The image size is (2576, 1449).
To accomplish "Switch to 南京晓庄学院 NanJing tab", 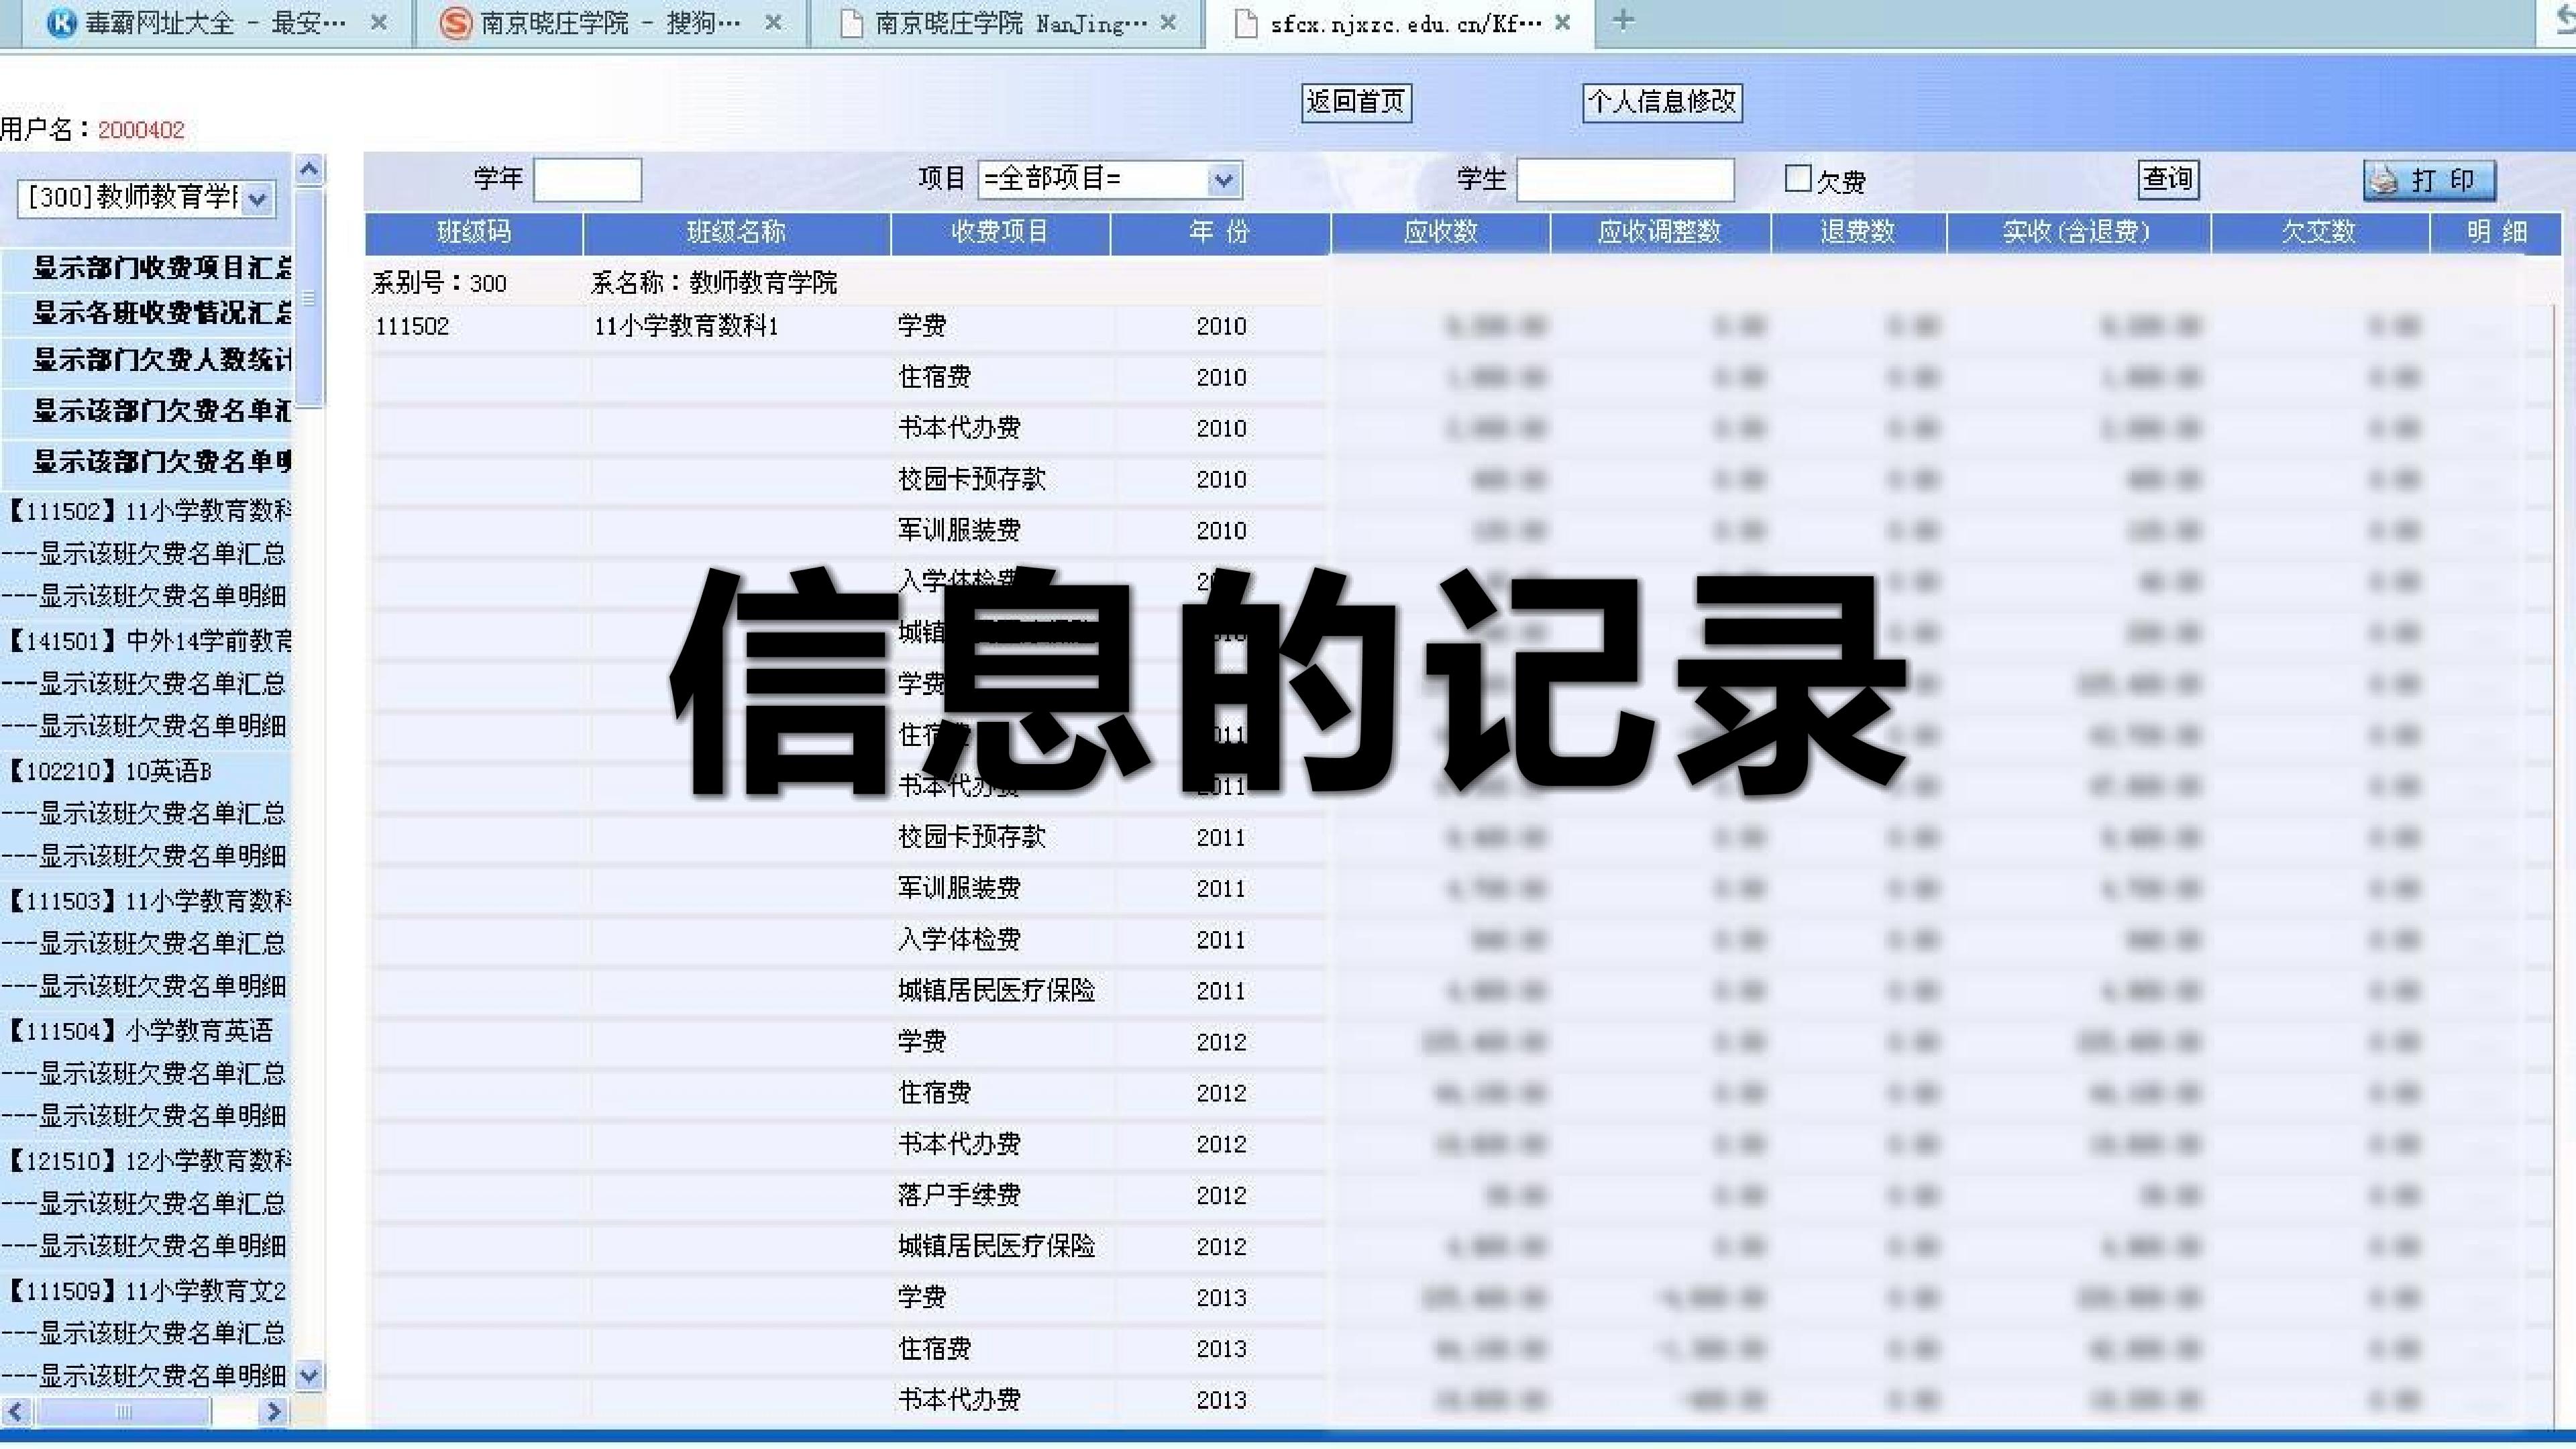I will point(1005,23).
